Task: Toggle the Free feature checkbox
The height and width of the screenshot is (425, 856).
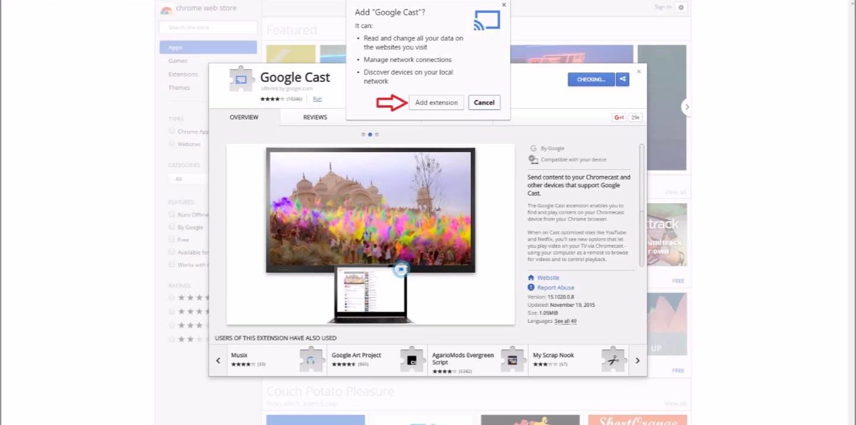Action: click(172, 240)
